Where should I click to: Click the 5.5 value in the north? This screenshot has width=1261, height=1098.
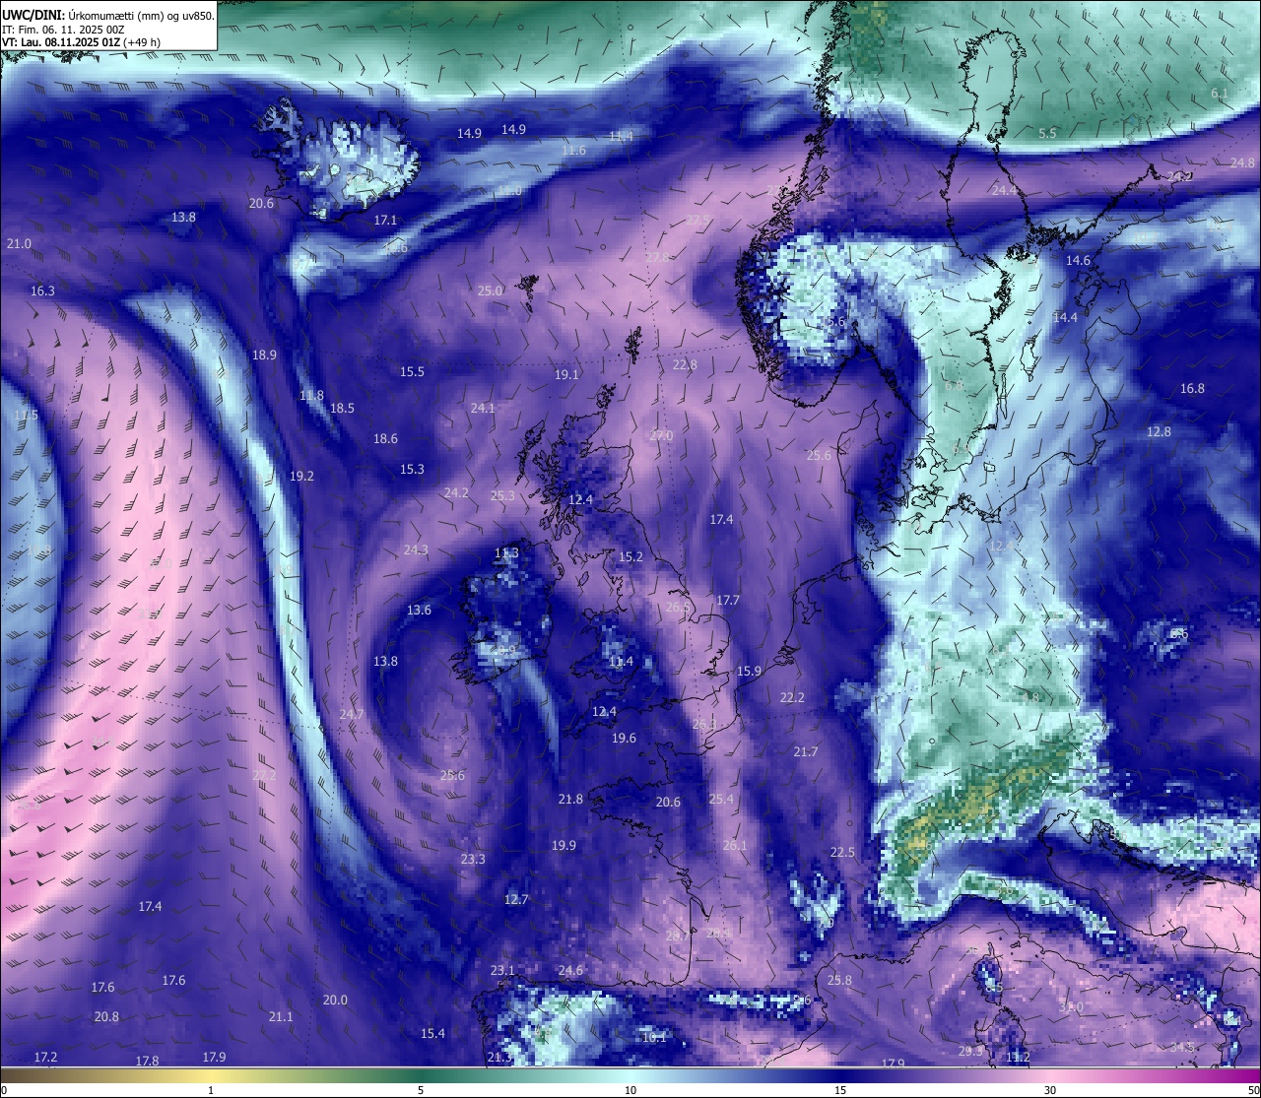tap(1047, 134)
